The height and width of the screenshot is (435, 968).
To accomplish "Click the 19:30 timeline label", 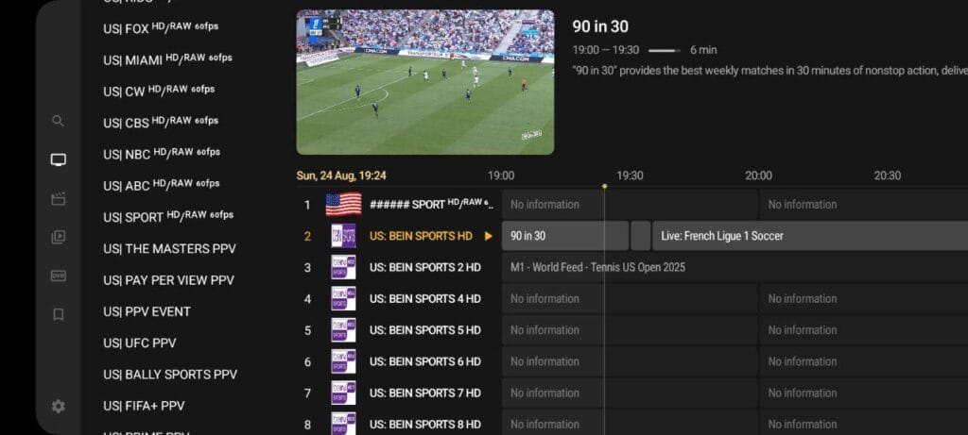I will [x=630, y=176].
